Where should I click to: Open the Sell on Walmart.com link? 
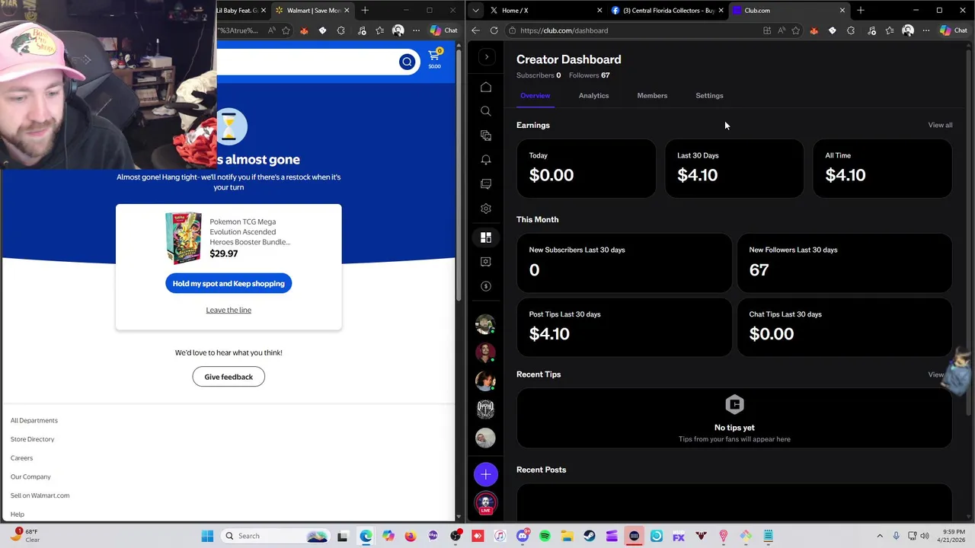40,495
